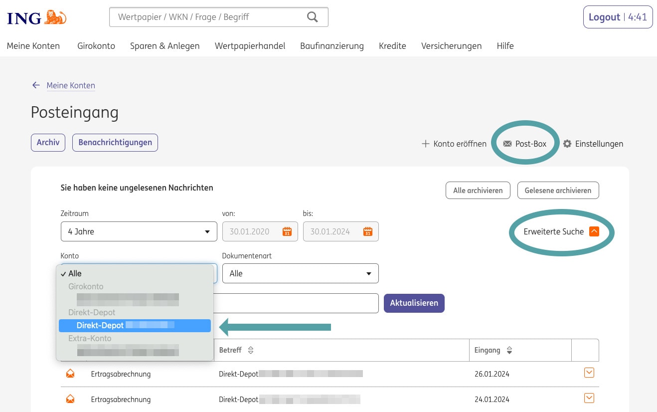
Task: Click the Direkt-Depot subject dated 24.01.2024
Action: pyautogui.click(x=290, y=399)
